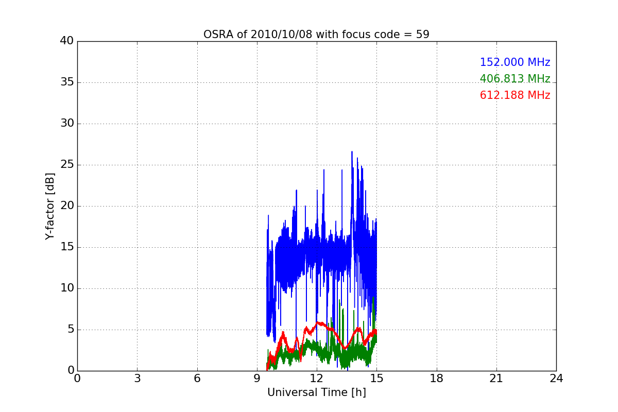618x412 pixels.
Task: Click the plot title mentioning focus code 59
Action: [316, 35]
